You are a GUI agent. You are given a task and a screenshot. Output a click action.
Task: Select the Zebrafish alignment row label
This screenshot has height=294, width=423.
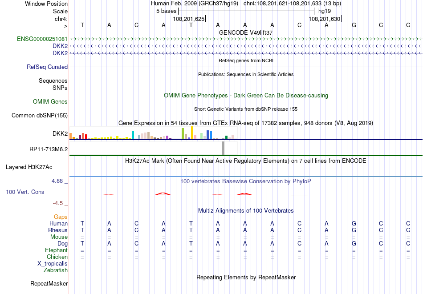pyautogui.click(x=56, y=270)
